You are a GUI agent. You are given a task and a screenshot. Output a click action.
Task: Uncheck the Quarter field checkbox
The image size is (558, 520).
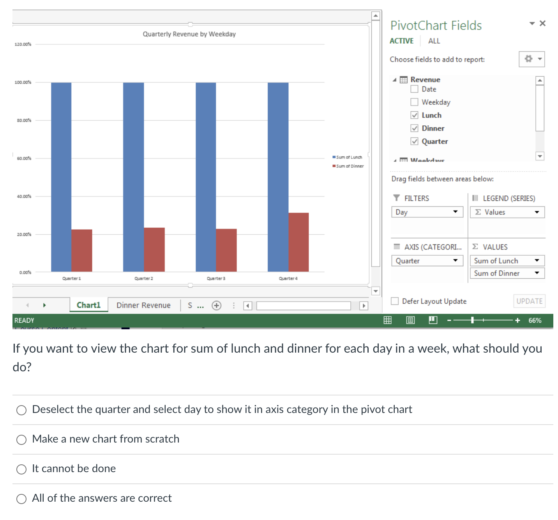[415, 141]
